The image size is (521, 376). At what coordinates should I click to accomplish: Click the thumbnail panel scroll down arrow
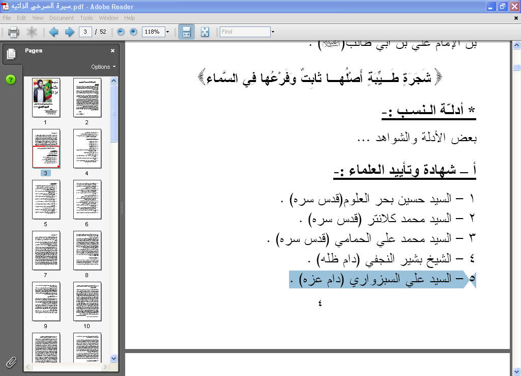coord(114,358)
